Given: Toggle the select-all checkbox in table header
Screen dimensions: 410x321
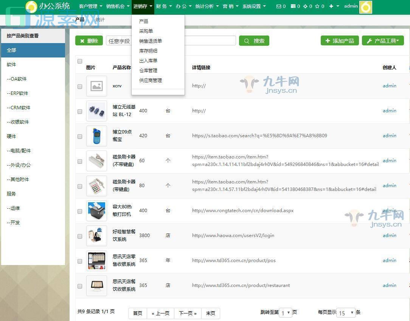Looking at the screenshot, I should [80, 61].
